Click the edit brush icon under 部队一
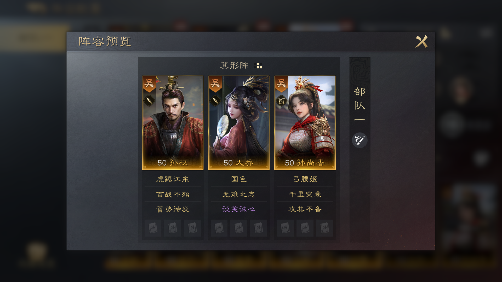Screen dimensions: 502x282 [360, 140]
